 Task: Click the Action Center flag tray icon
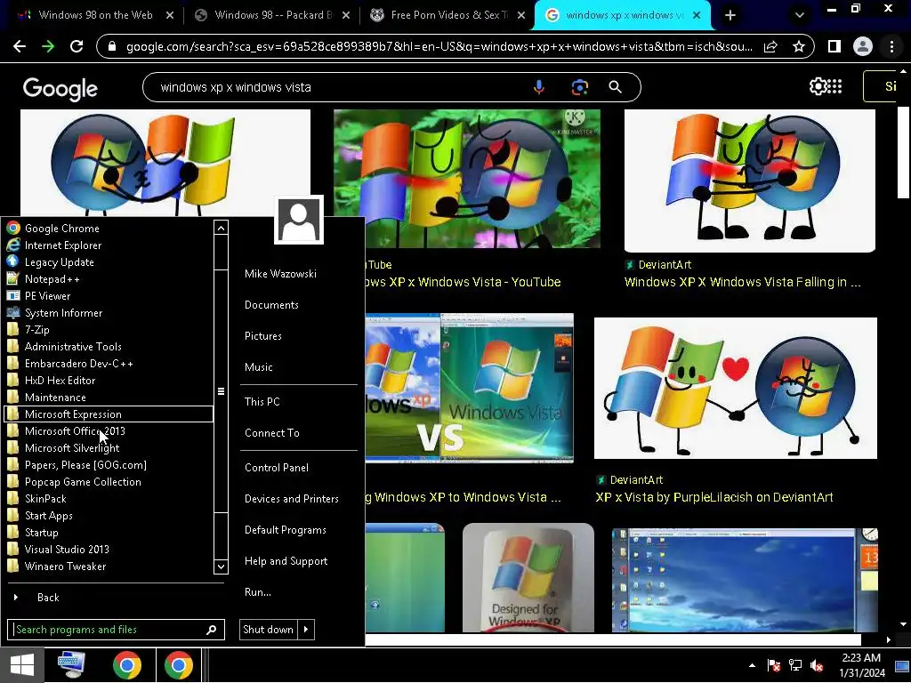pos(774,665)
